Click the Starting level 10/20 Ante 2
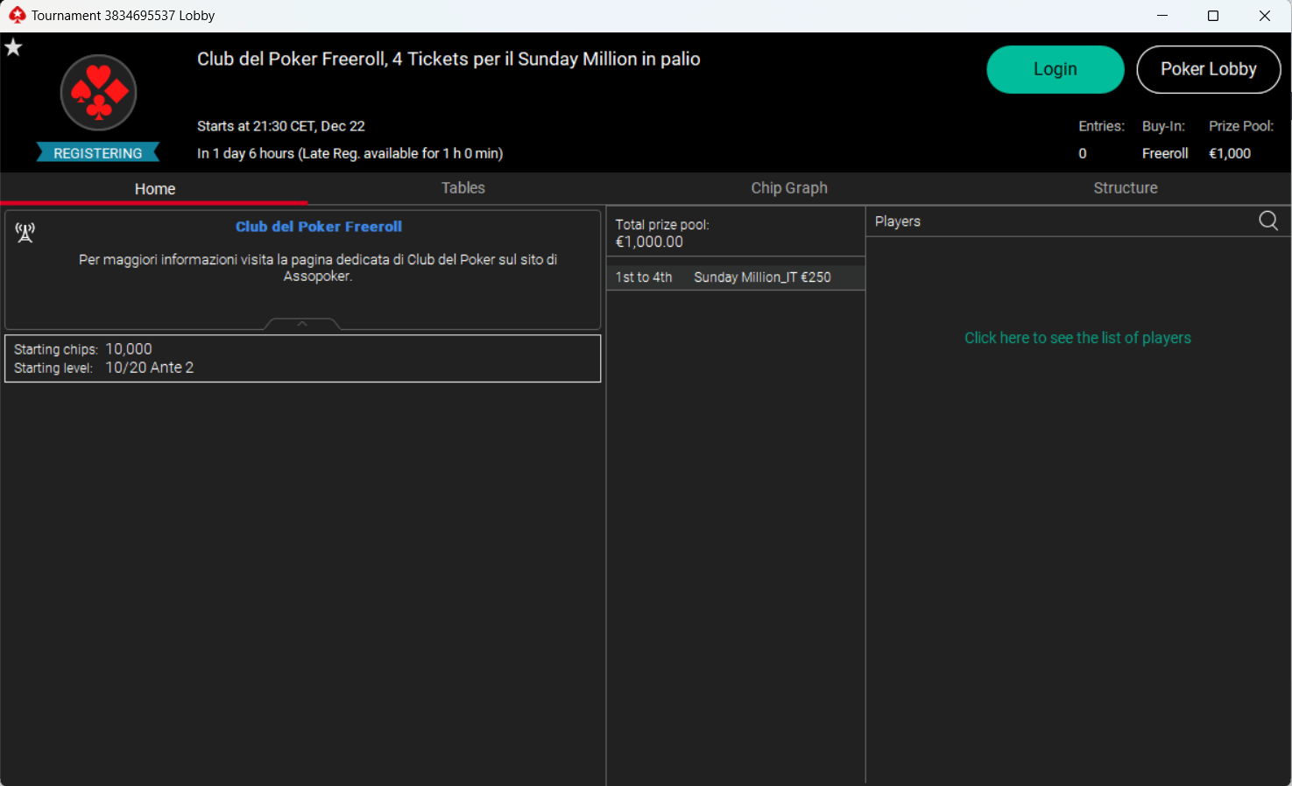The image size is (1292, 786). coord(150,368)
